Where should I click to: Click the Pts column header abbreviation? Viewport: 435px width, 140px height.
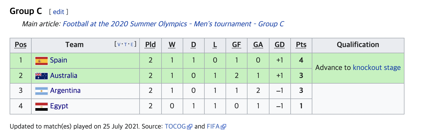301,45
